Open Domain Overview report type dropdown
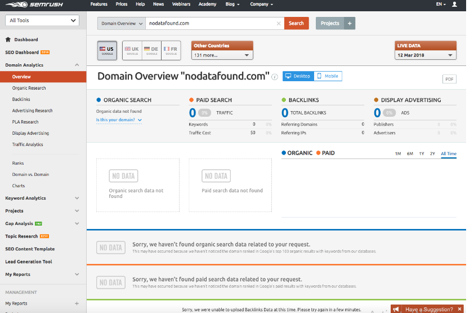 click(122, 23)
